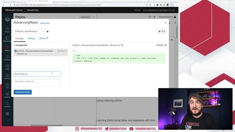Click the Repos page heading
The image size is (235, 132).
(x=20, y=17)
